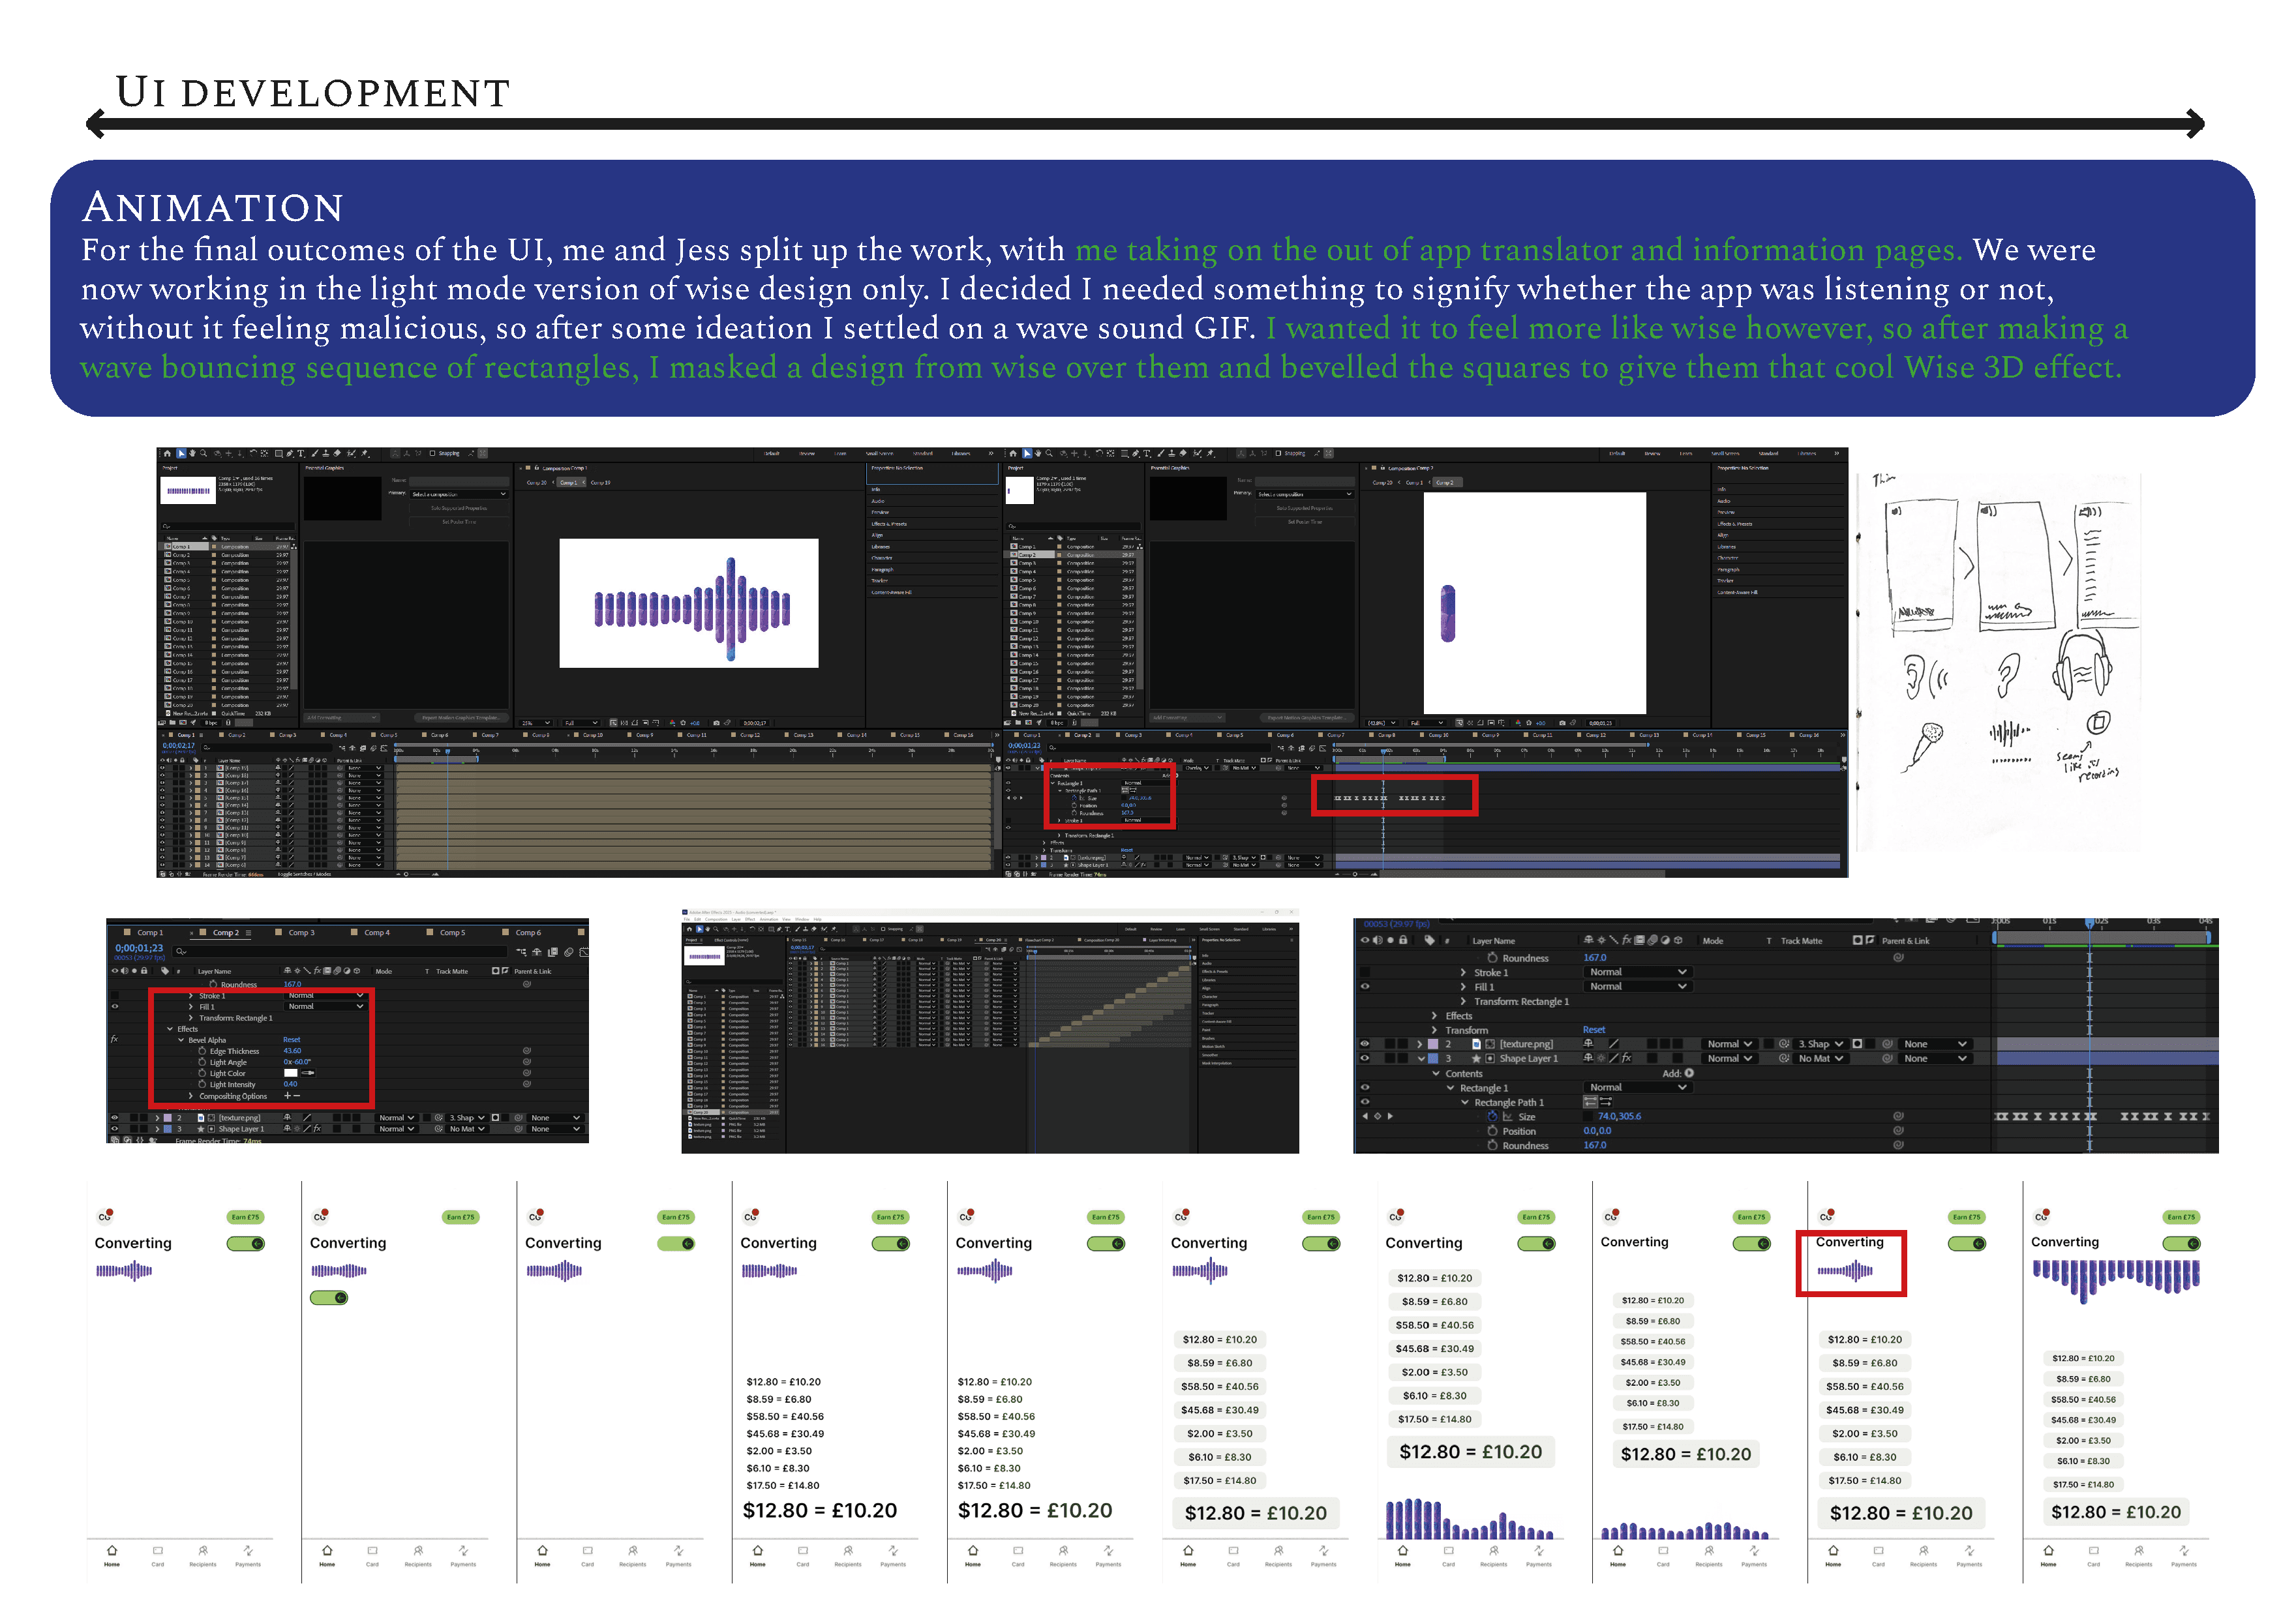This screenshot has width=2296, height=1618.
Task: Click the Light Color eyedropper icon
Action: pyautogui.click(x=308, y=1073)
